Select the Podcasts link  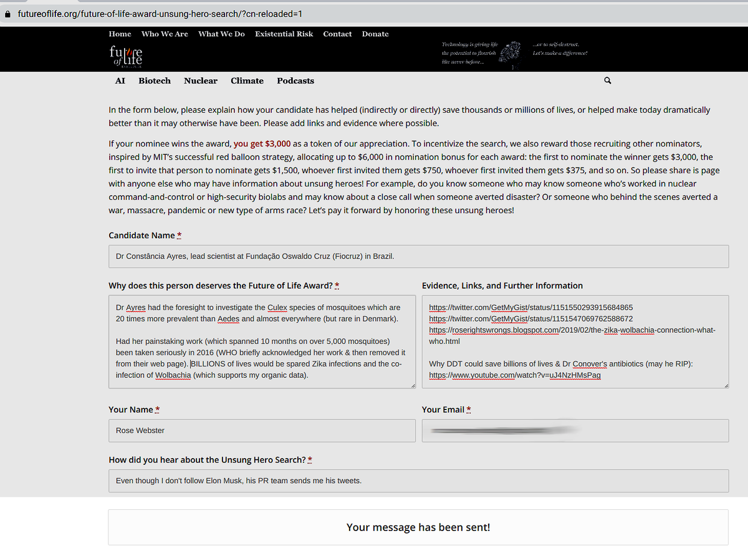coord(295,80)
